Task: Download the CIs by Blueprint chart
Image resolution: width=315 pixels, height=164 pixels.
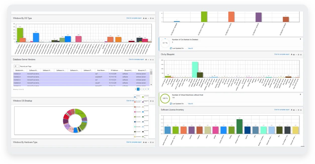Action: click(291, 54)
